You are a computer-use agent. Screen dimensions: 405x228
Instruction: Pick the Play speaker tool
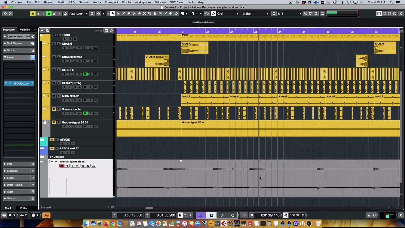click(171, 14)
